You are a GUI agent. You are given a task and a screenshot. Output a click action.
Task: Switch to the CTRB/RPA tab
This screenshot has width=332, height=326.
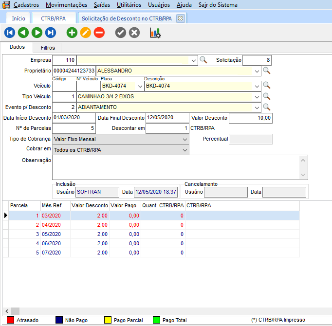pos(54,18)
